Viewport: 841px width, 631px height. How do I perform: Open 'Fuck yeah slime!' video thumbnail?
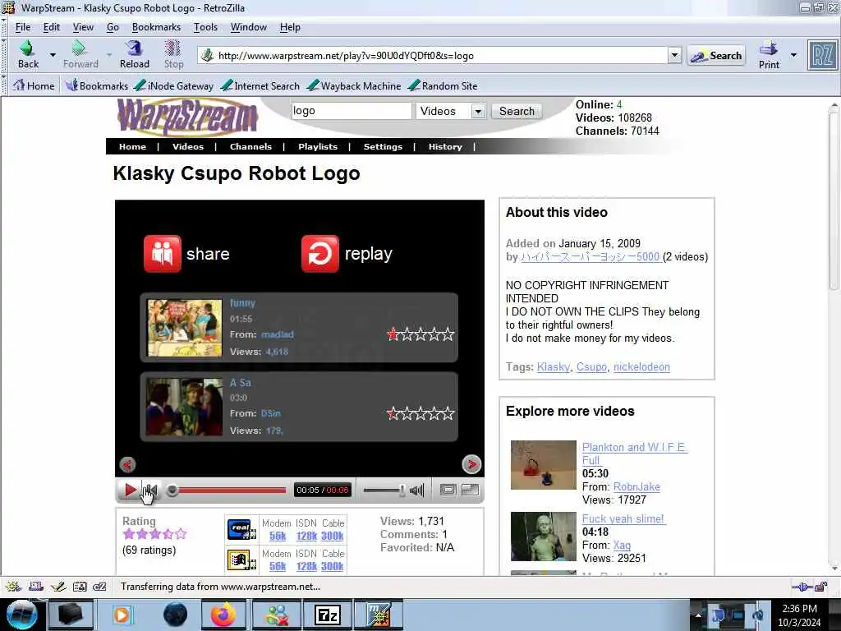[544, 536]
